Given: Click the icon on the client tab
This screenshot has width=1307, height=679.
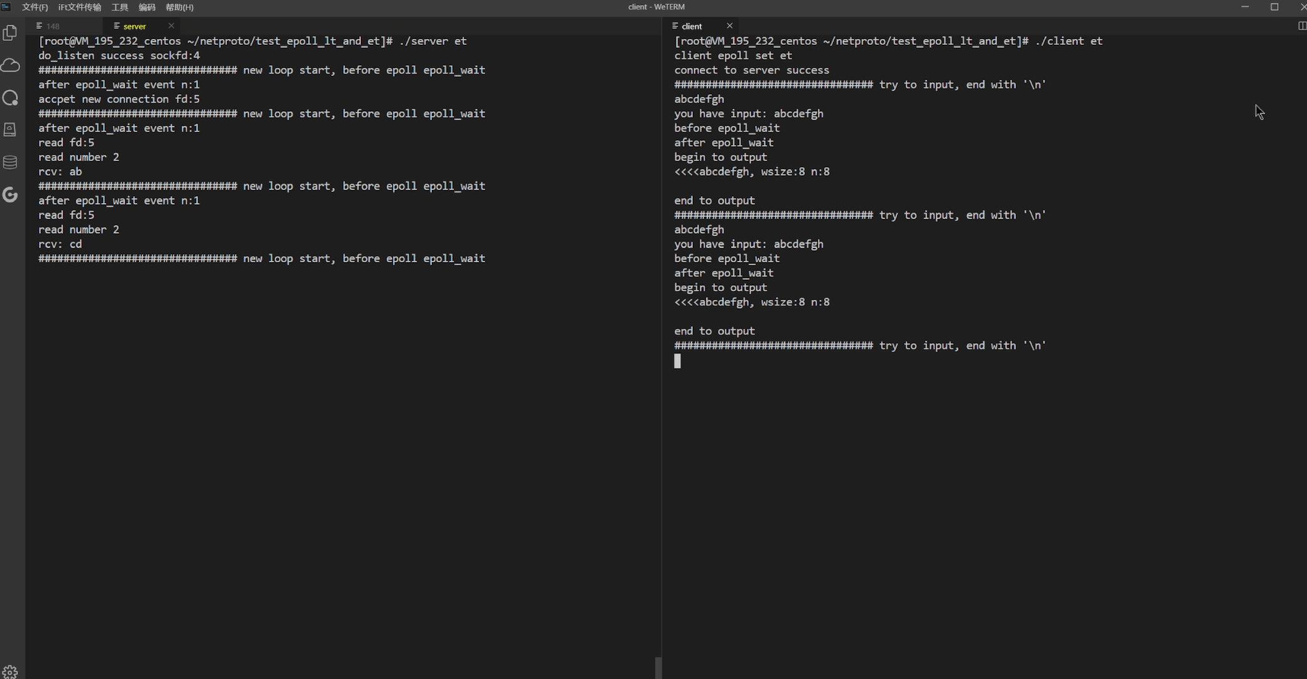Looking at the screenshot, I should coord(675,26).
